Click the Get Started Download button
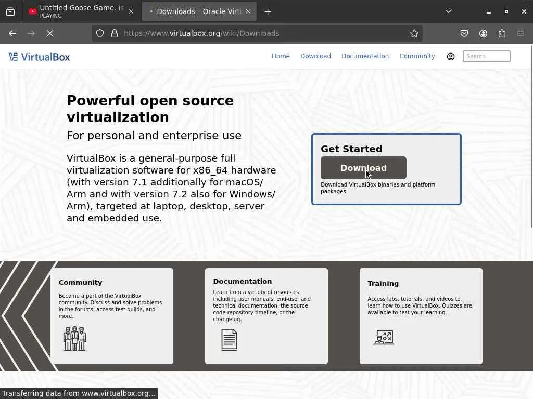 pos(363,168)
